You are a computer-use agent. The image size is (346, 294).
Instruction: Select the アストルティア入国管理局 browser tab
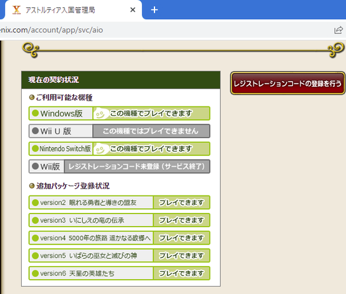[x=73, y=10]
